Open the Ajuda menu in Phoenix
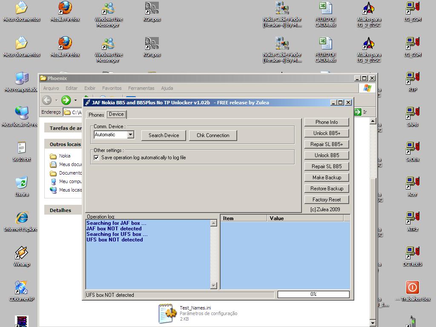Screen dimensions: 436x327 pyautogui.click(x=167, y=88)
